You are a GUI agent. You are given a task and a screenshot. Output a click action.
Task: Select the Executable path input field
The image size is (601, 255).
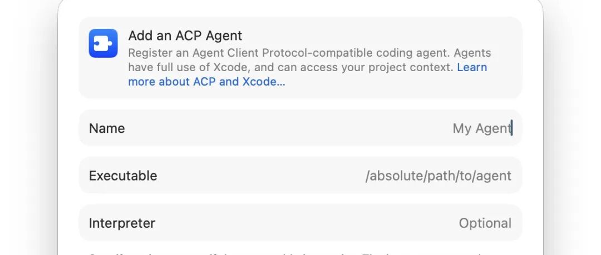click(300, 176)
